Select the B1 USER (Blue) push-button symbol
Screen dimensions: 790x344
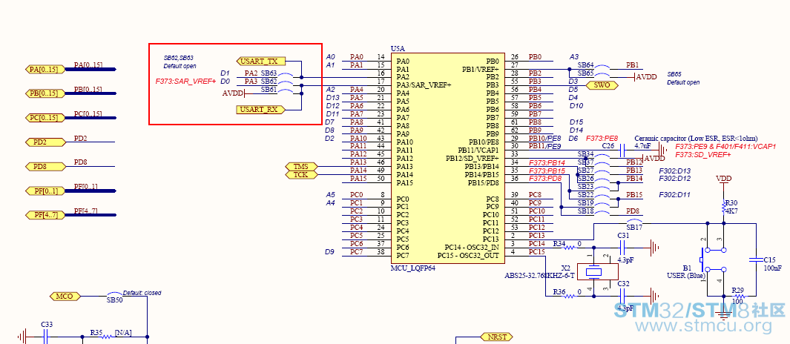click(714, 260)
